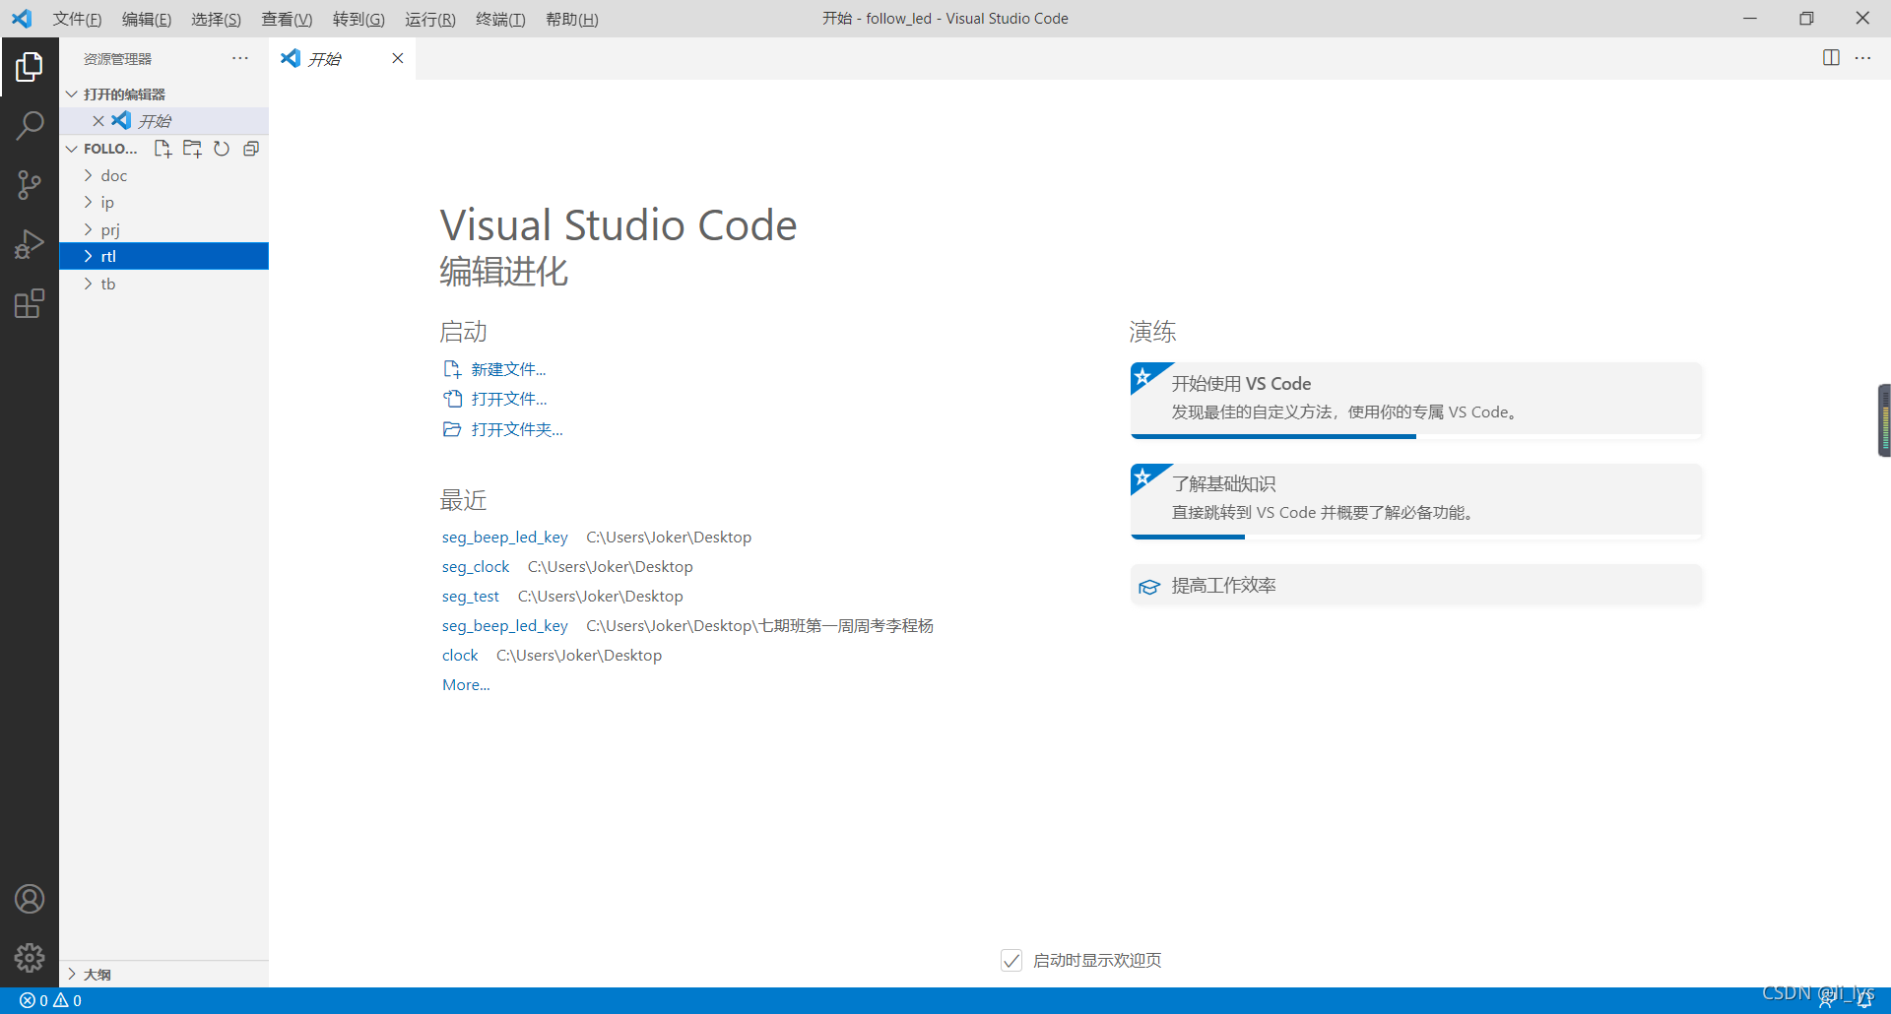Open the 帮助(H) menu
Viewport: 1891px width, 1014px height.
pyautogui.click(x=572, y=19)
